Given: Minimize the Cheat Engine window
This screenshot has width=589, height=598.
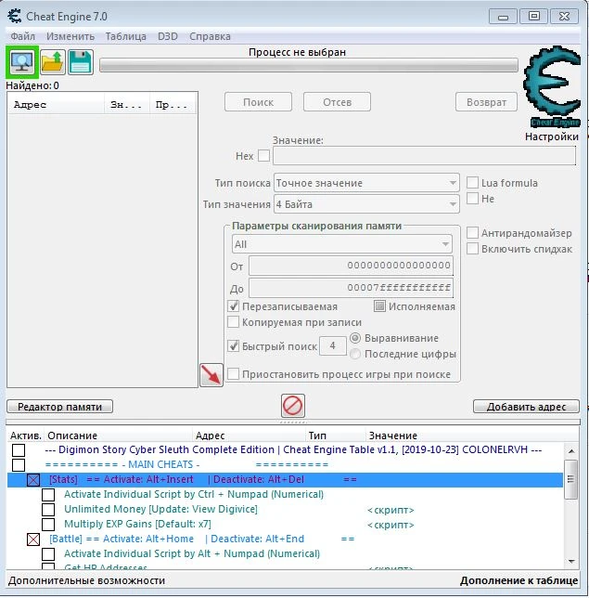Looking at the screenshot, I should pyautogui.click(x=503, y=17).
